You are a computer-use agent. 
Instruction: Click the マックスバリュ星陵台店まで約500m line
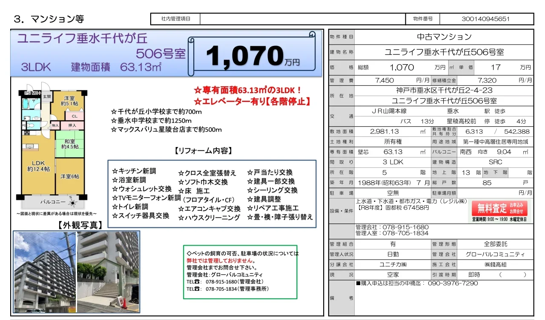pyautogui.click(x=166, y=130)
